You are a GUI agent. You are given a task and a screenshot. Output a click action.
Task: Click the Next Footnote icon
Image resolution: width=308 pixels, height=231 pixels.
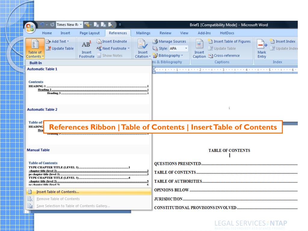coord(99,48)
